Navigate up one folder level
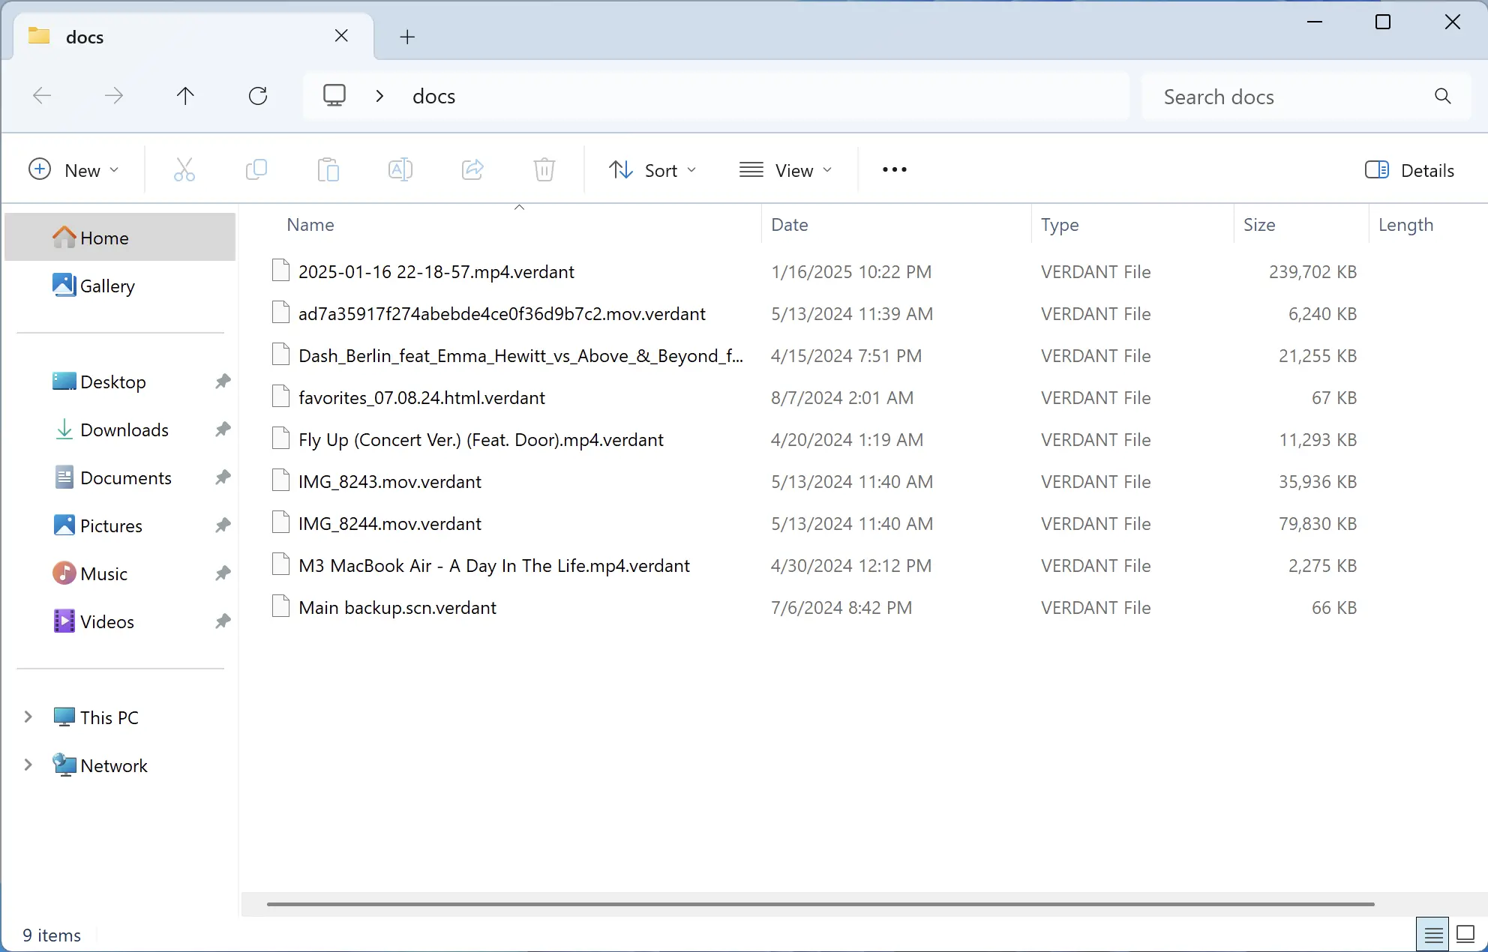Screen dimensions: 1488x952 click(185, 95)
